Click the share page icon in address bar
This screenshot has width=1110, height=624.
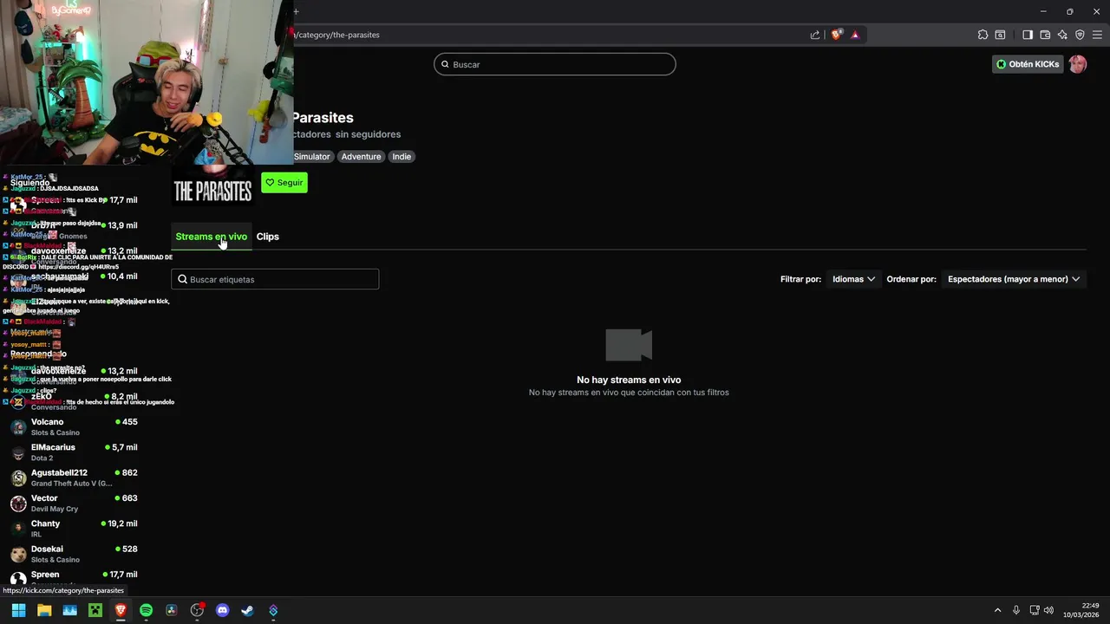click(x=815, y=35)
